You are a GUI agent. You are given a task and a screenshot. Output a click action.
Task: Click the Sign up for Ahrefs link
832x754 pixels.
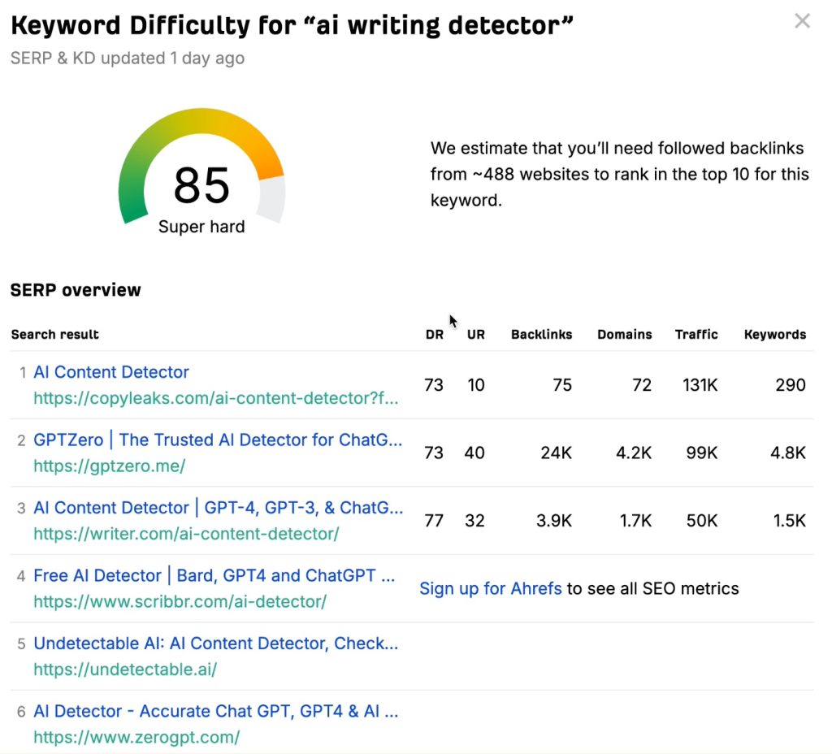tap(490, 588)
